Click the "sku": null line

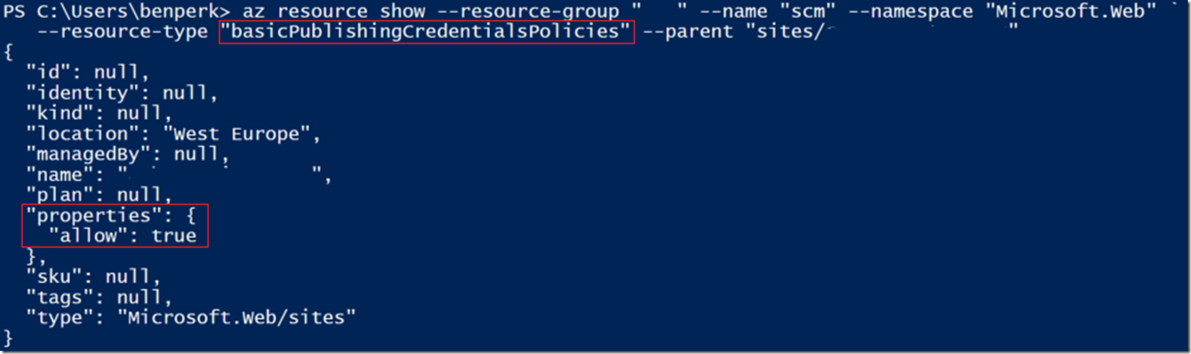coord(93,277)
